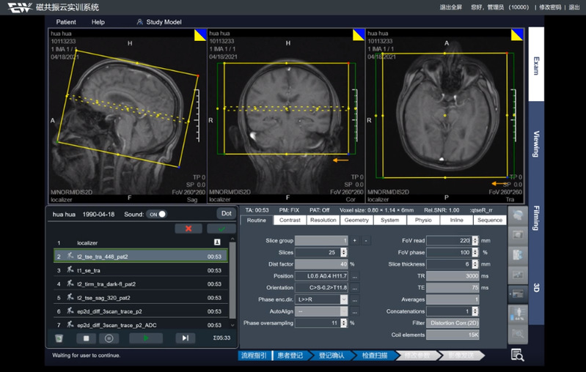Expand the AutoAlign dropdown
This screenshot has width=586, height=372.
pos(344,311)
